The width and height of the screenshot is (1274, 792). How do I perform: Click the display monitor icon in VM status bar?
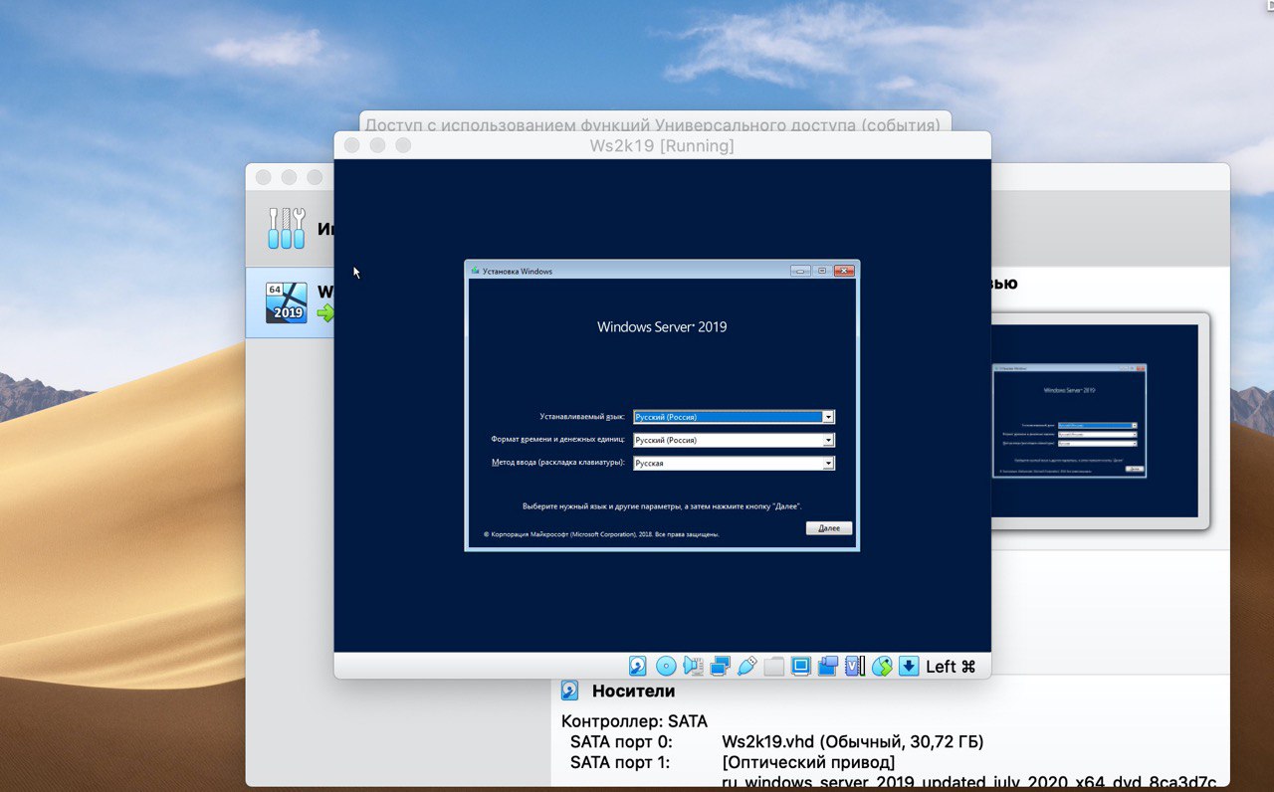click(x=801, y=667)
